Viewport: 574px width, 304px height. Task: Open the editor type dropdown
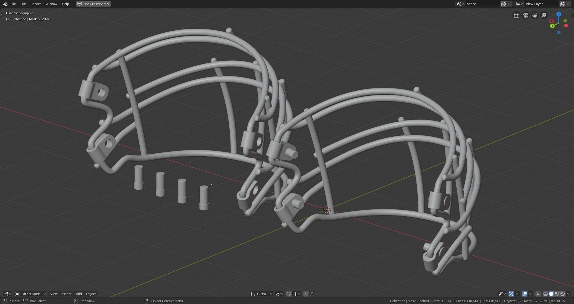click(x=7, y=294)
